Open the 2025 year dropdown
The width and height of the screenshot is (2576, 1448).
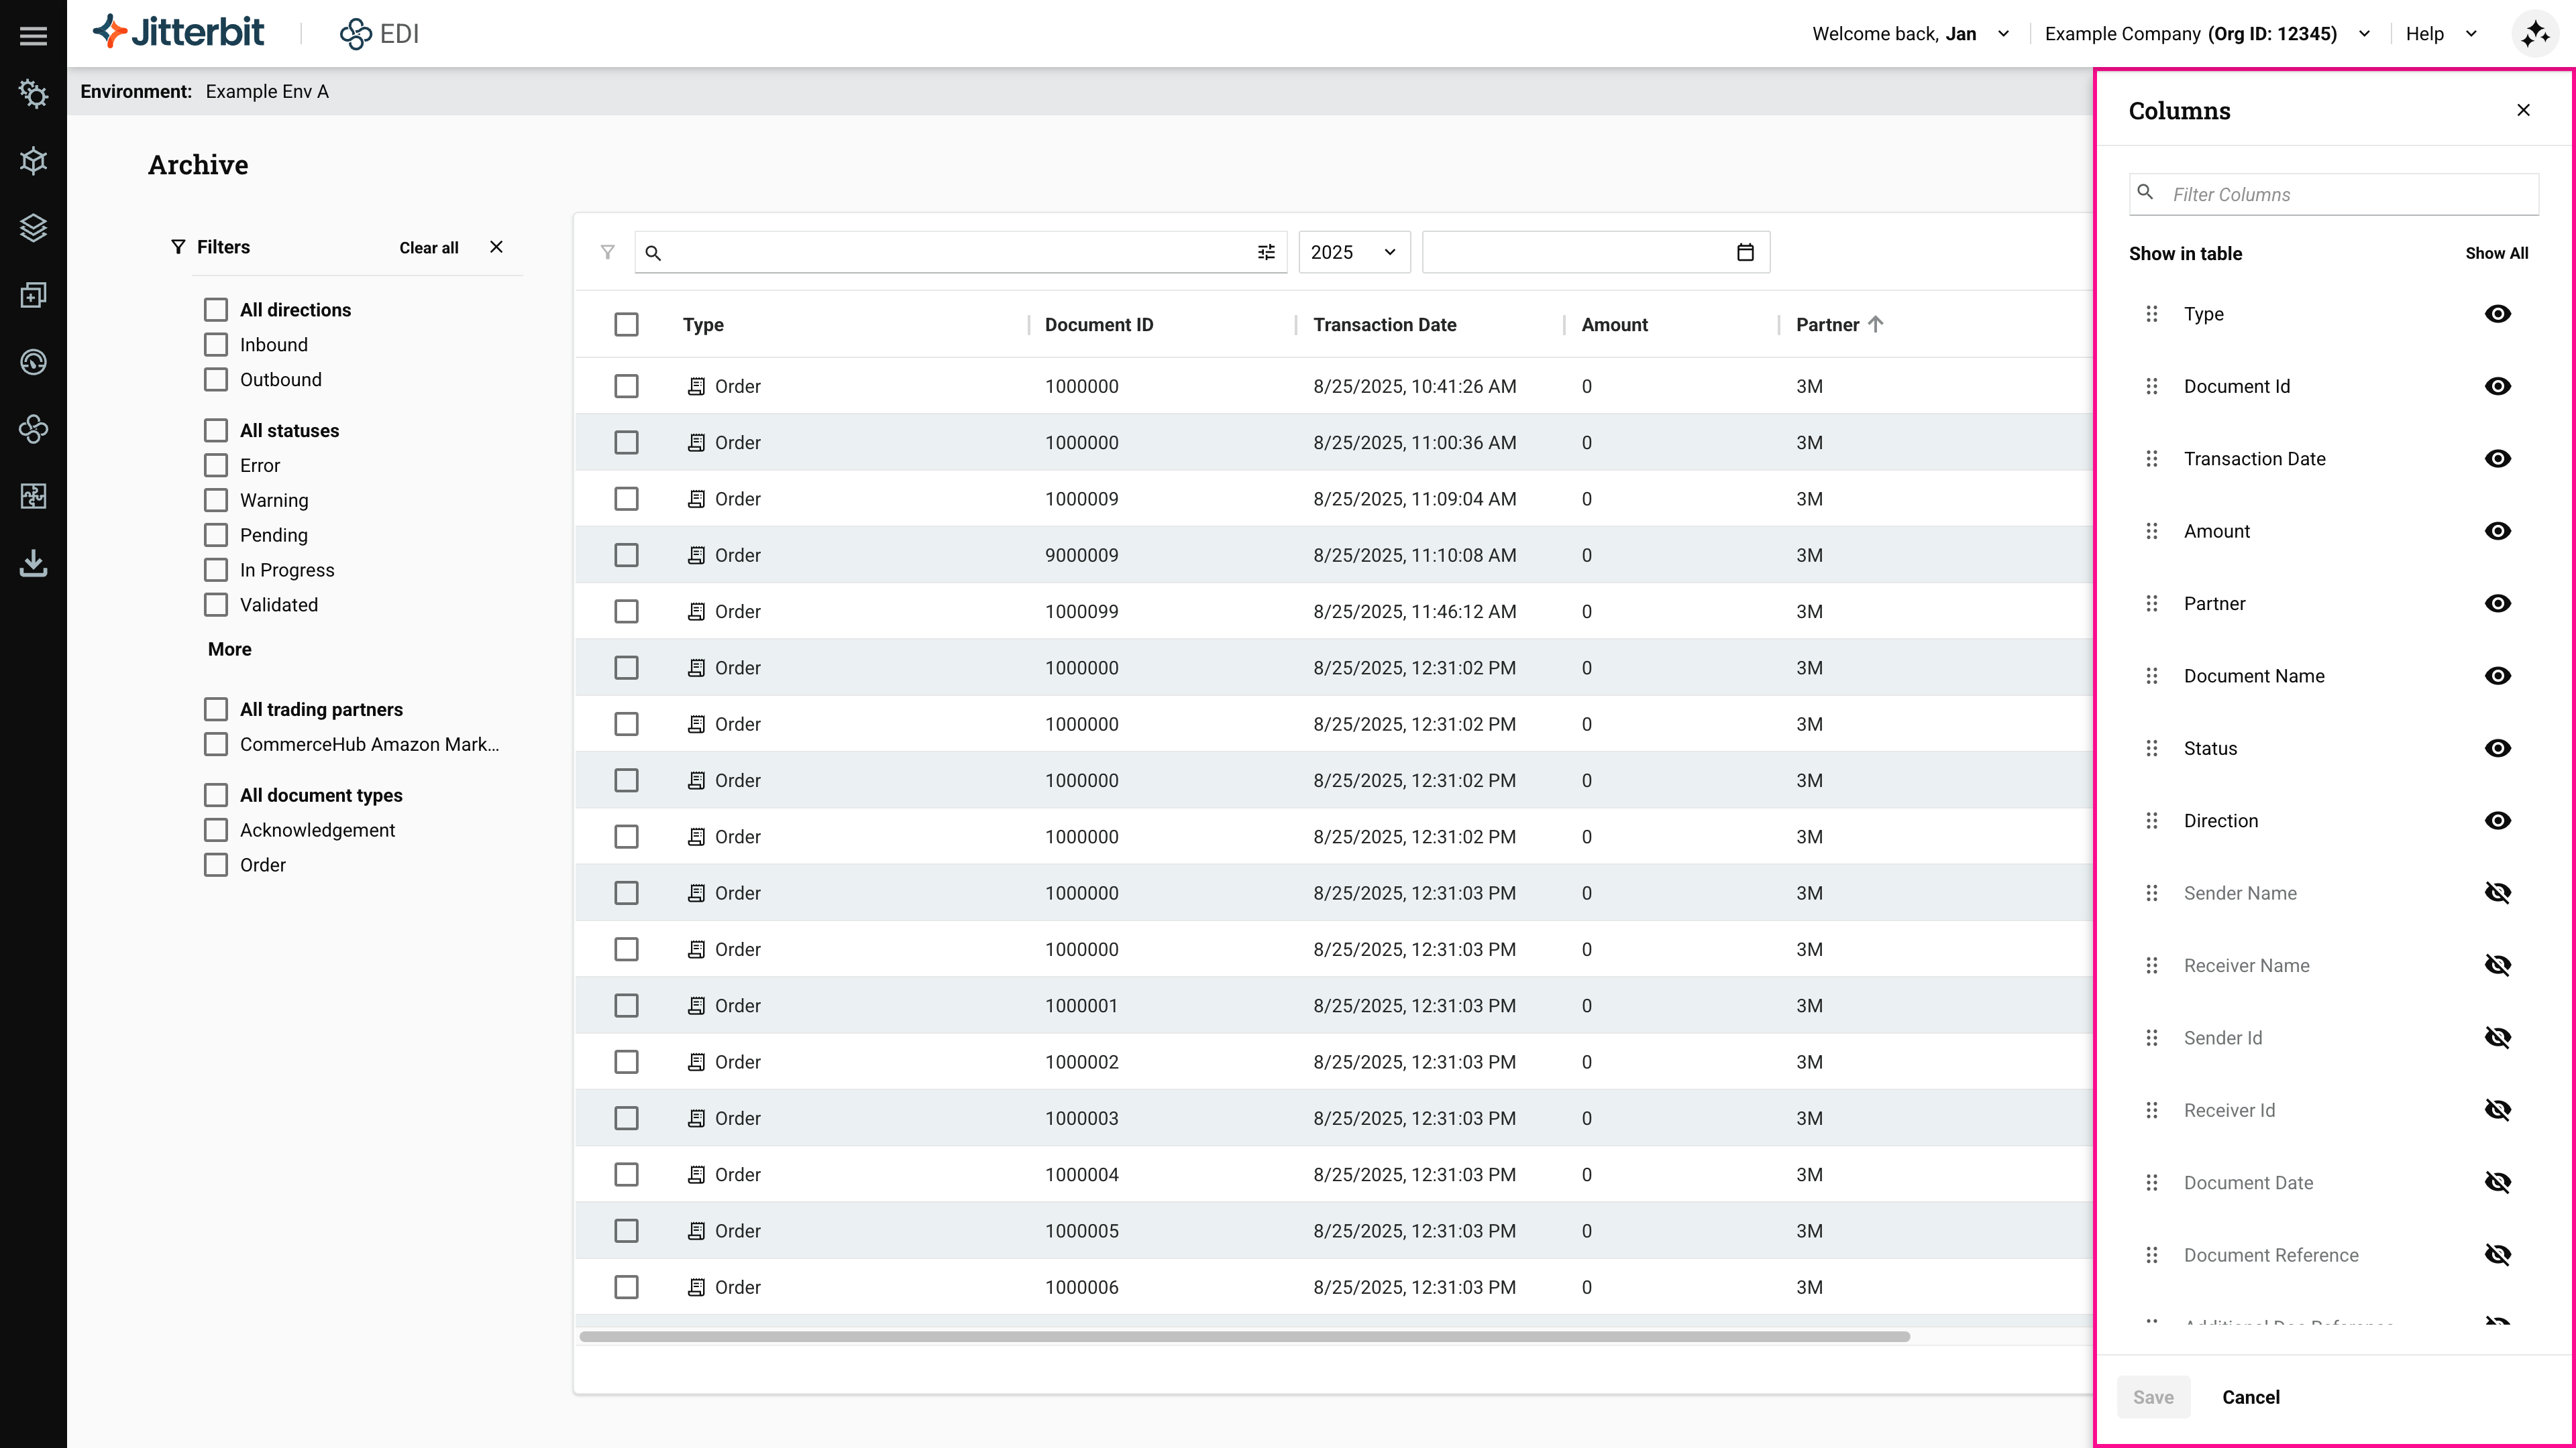(x=1353, y=253)
